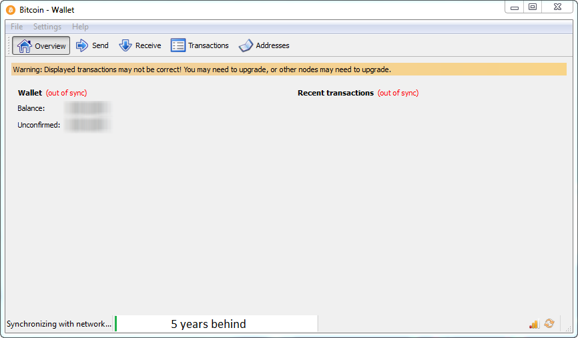The width and height of the screenshot is (578, 338).
Task: Click the toolbar drag handle left of Overview
Action: click(x=9, y=45)
